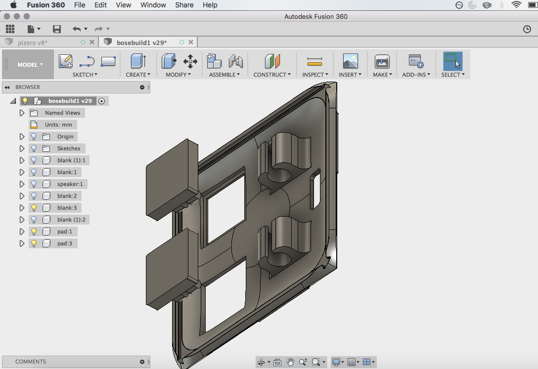This screenshot has height=369, width=538.
Task: Open the job status clock icon
Action: click(527, 29)
